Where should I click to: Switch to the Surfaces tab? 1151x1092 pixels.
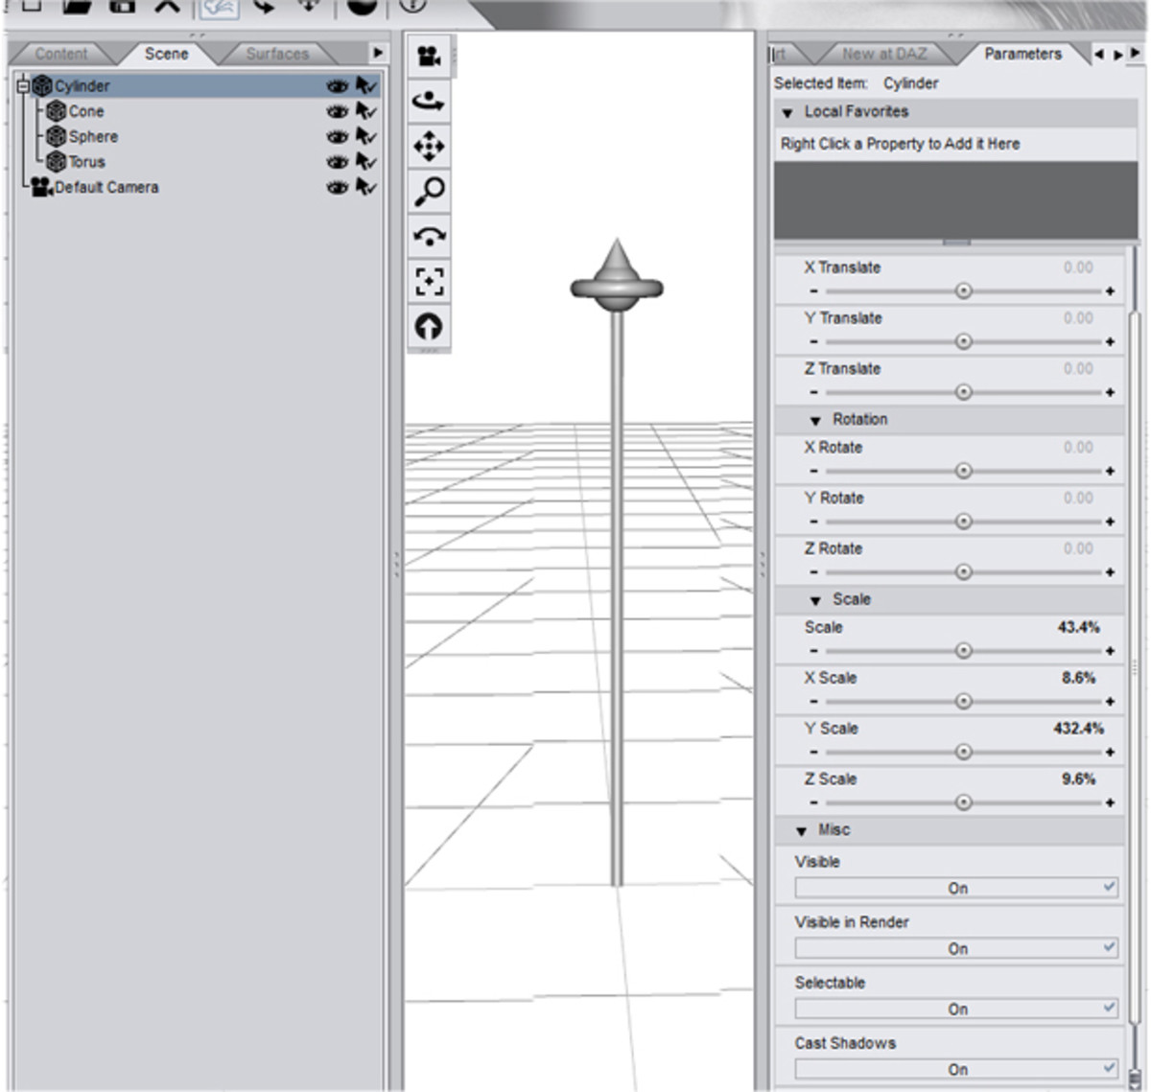pos(276,54)
